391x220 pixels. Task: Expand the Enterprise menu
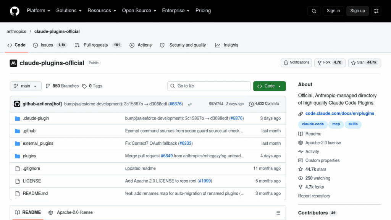click(176, 11)
